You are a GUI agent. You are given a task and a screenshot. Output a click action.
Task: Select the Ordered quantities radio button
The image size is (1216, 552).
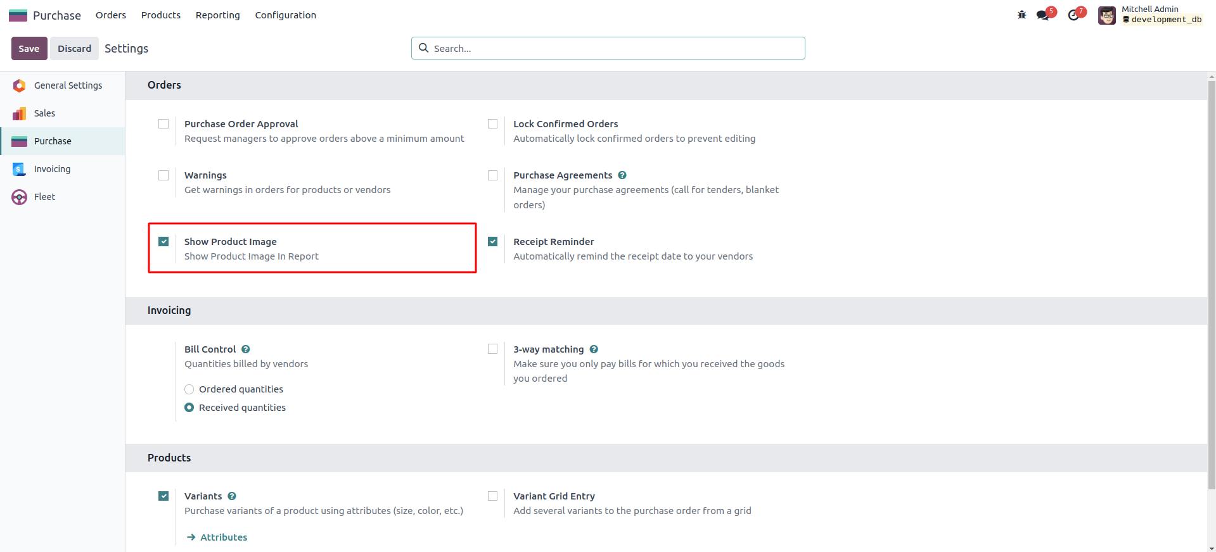coord(189,389)
